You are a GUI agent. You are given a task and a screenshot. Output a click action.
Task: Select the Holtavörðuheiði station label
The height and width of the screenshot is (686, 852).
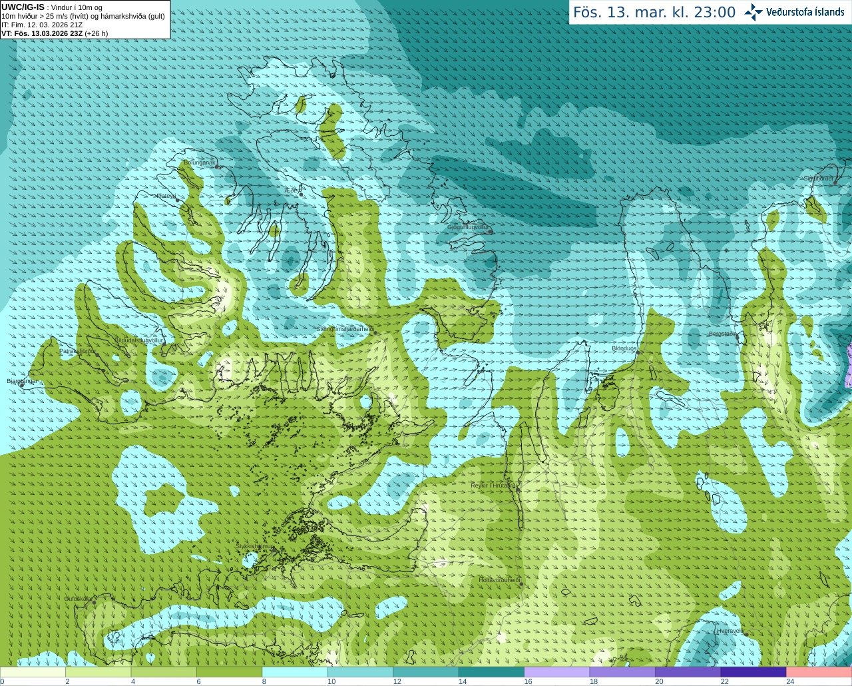(x=499, y=580)
